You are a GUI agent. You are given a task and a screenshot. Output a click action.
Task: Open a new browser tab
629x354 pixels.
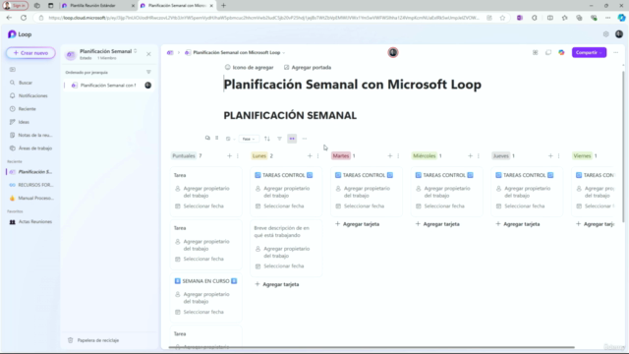(223, 6)
